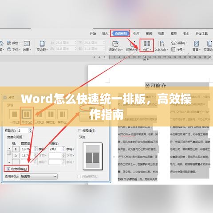The image size is (213, 213).
Task: Click the theme 颜色 icon
Action: [9, 43]
